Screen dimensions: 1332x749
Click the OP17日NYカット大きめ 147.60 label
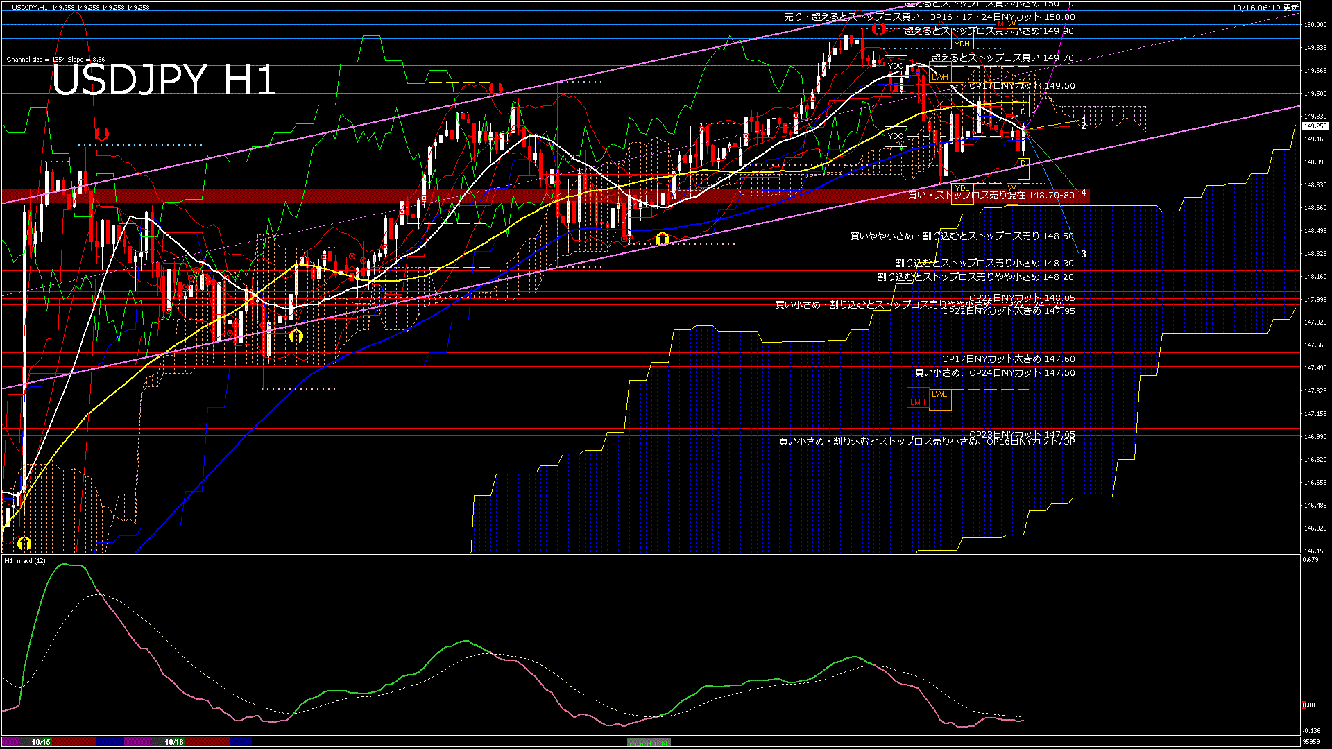pyautogui.click(x=1009, y=359)
